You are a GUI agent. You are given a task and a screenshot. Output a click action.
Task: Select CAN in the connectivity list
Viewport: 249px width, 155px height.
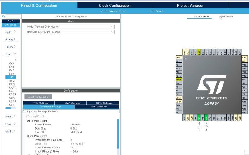12,63
